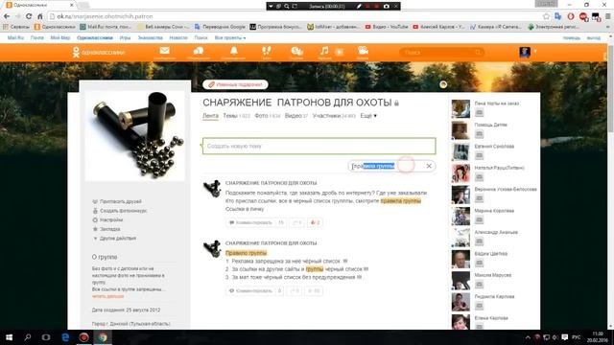Viewport: 614px width, 345px height.
Task: Click the like button showing 2 on first post
Action: coord(316,222)
